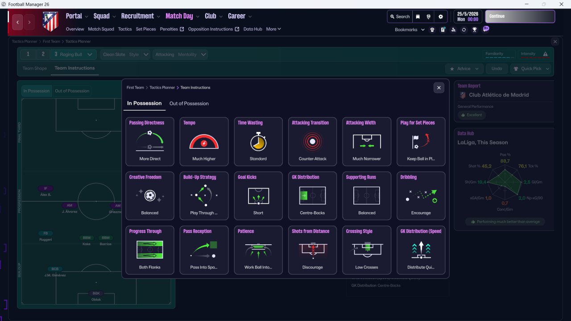Screen dimensions: 571x321
Task: Open the Penalties external link
Action: (172, 29)
